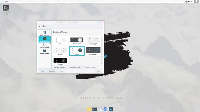Viewport: 200px width, 112px height.
Task: Click the Get New Themes button
Action: pyautogui.click(x=60, y=67)
